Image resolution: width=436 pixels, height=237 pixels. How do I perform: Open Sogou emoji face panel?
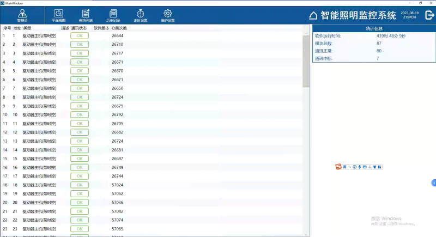point(354,166)
